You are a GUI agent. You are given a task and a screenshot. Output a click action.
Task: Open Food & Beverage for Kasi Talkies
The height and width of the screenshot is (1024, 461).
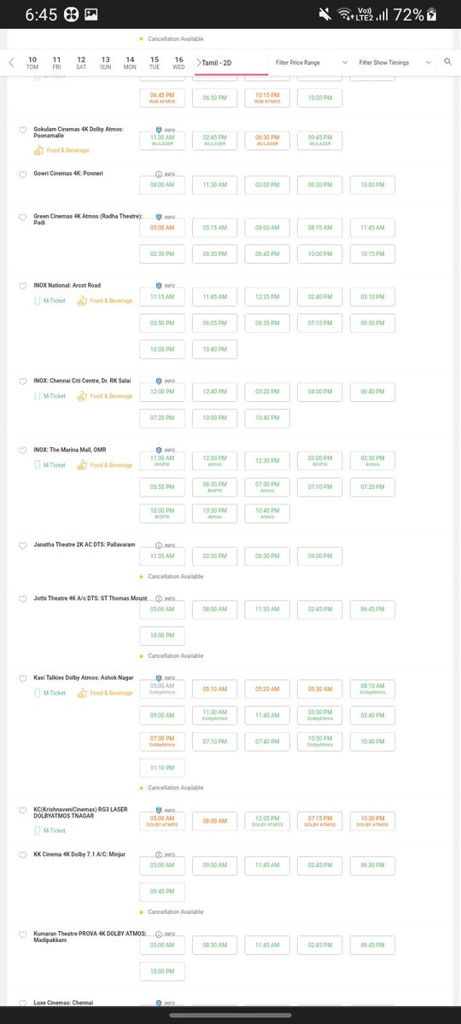click(105, 693)
